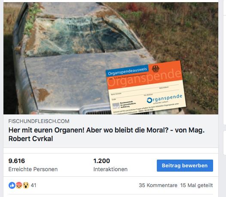Click the Interaktionen label
The width and height of the screenshot is (226, 197).
[x=110, y=169]
